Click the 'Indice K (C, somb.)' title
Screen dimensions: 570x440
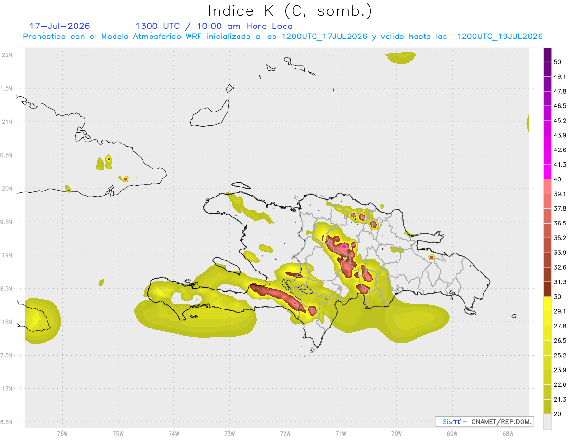(290, 11)
